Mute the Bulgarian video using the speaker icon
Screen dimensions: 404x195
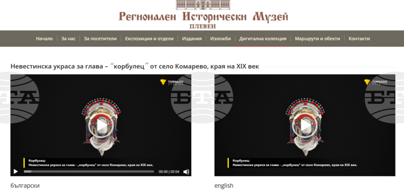(186, 172)
